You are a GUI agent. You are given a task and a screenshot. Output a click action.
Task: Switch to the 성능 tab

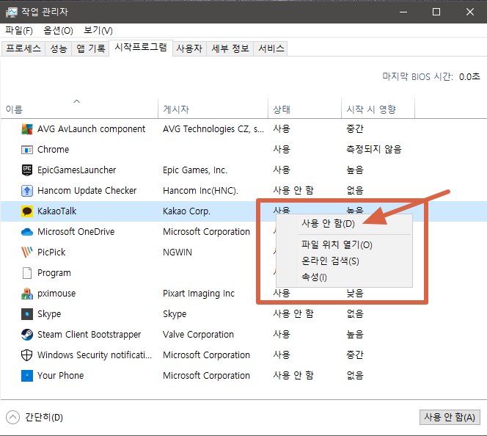pos(59,48)
